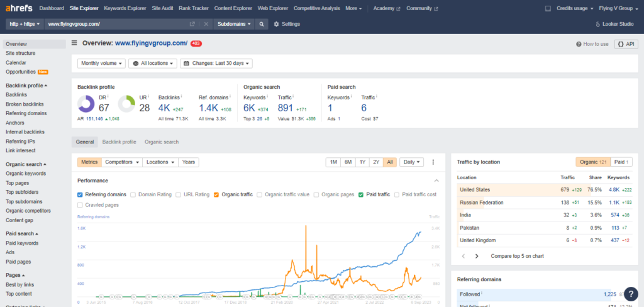Open Organic keywords in the sidebar
This screenshot has width=644, height=307.
click(26, 174)
